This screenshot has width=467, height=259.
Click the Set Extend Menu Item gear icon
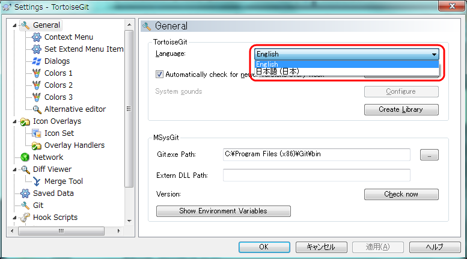tap(37, 49)
